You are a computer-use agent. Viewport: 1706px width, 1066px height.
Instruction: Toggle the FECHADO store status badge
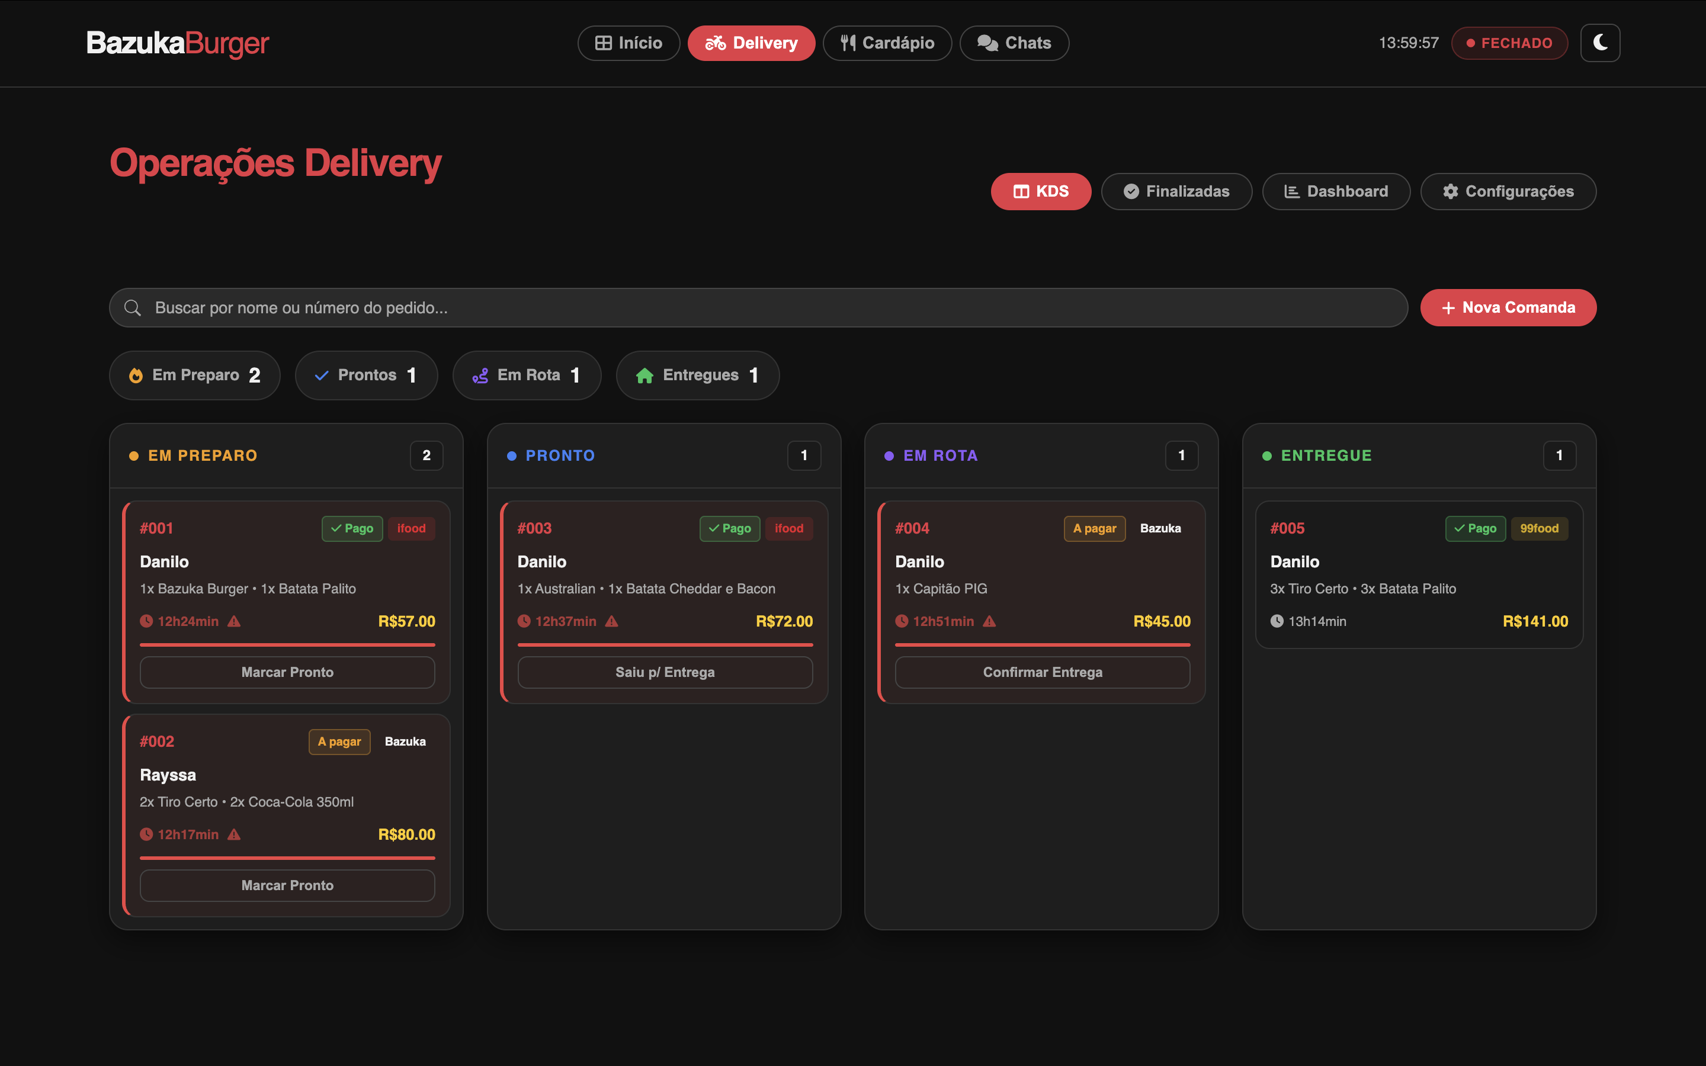click(1509, 43)
